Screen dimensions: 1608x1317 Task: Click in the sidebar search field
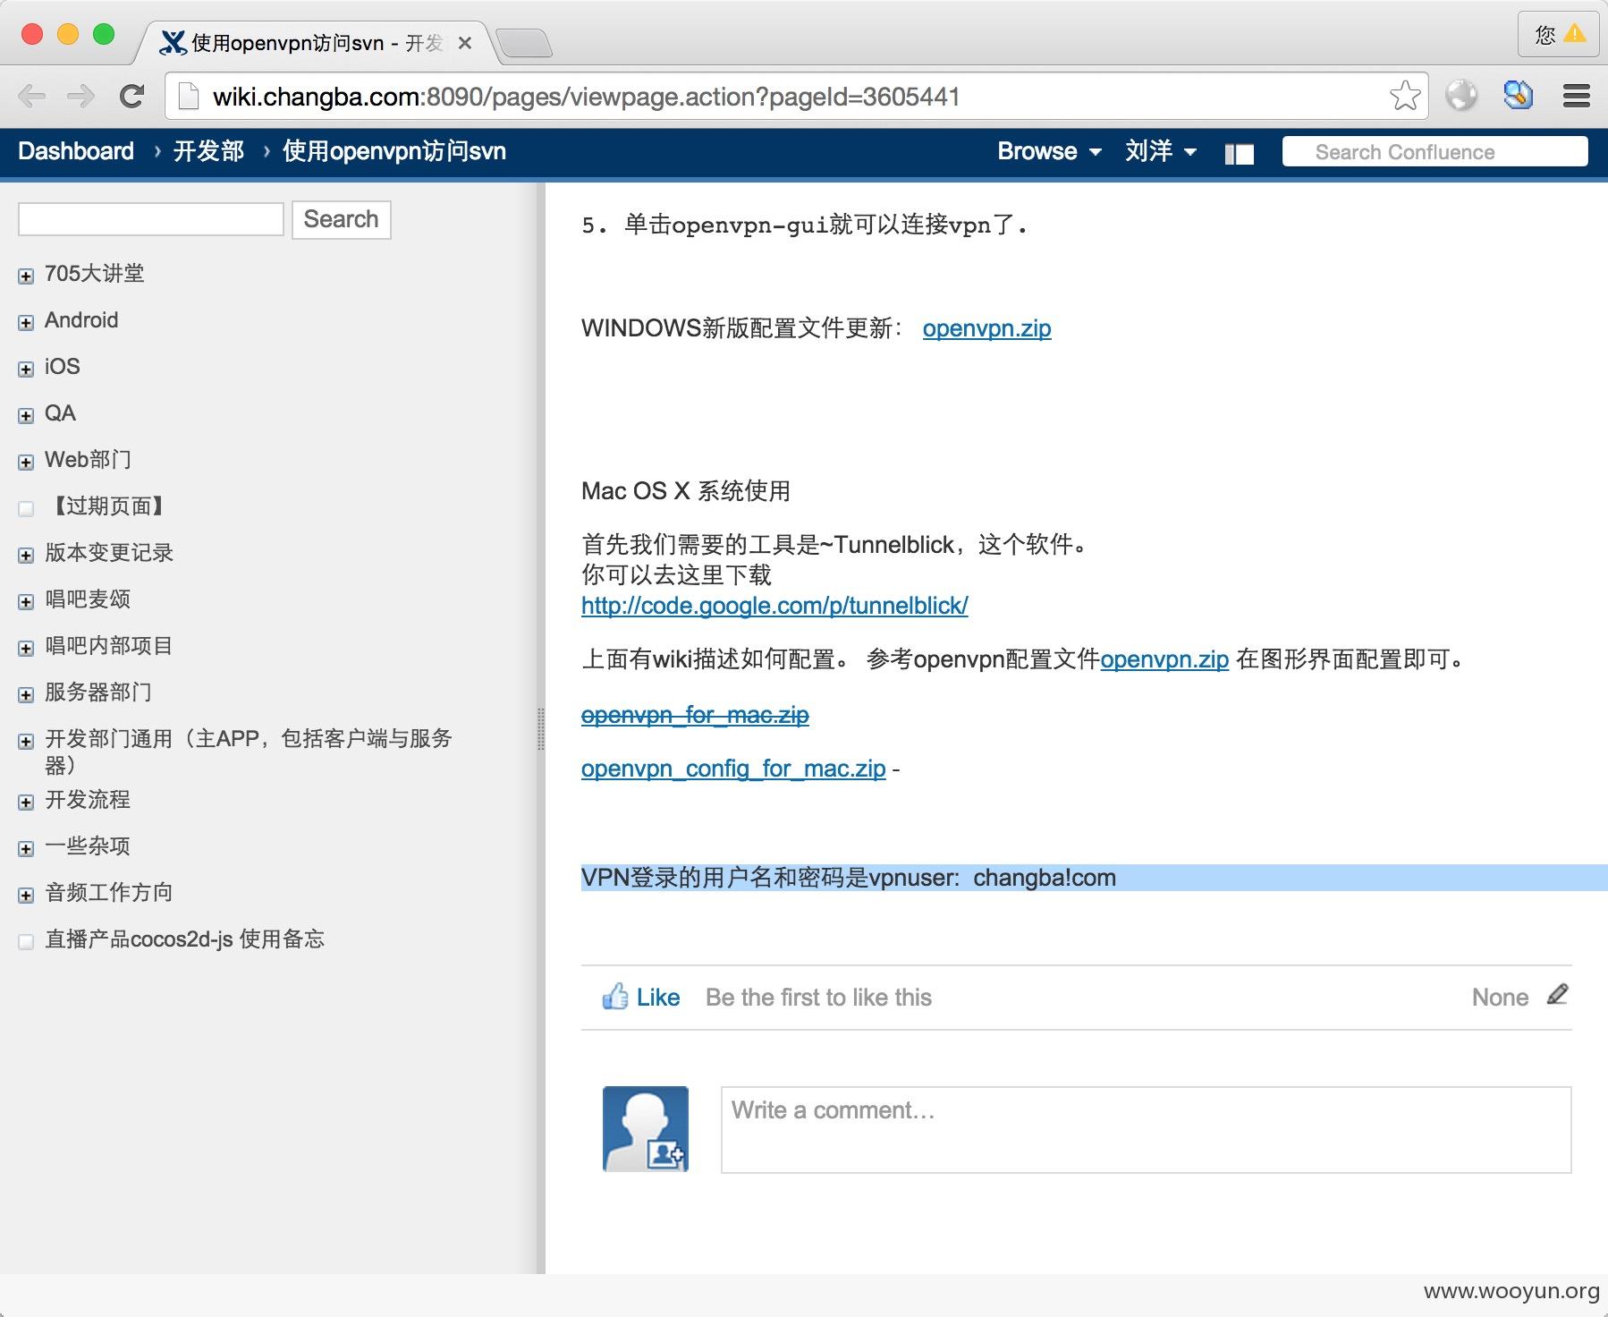coord(151,219)
